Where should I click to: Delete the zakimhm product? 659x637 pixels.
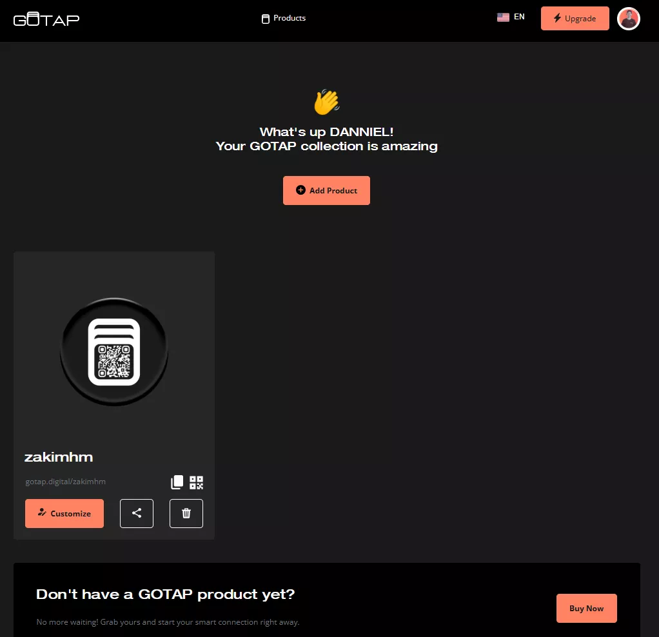pyautogui.click(x=186, y=513)
